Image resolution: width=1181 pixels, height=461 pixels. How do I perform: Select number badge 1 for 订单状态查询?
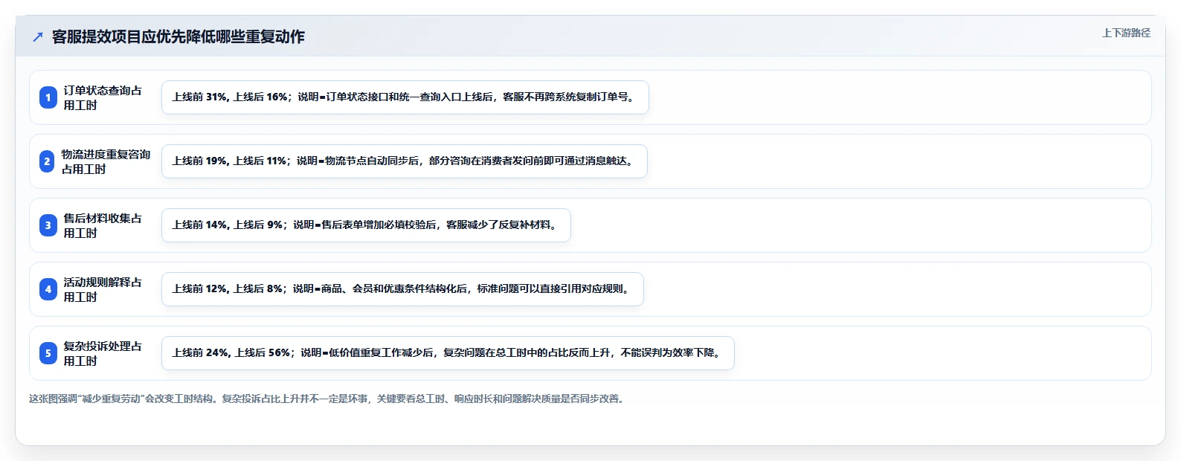(x=48, y=97)
